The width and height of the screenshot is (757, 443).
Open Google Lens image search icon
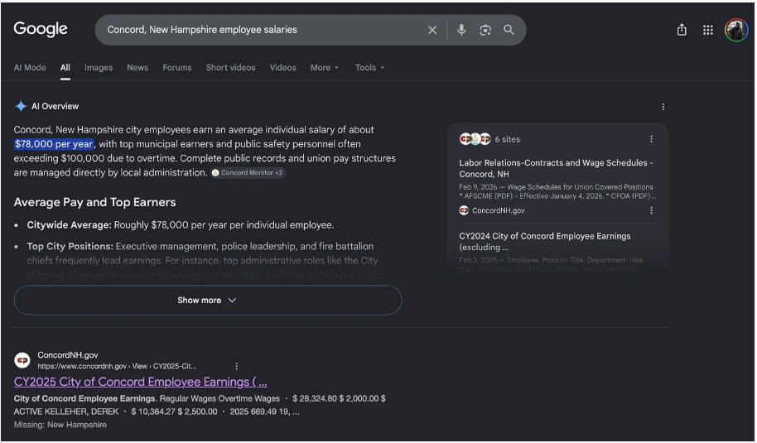click(485, 30)
